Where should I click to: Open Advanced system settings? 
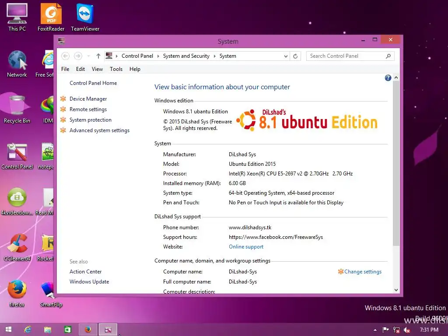pos(99,130)
